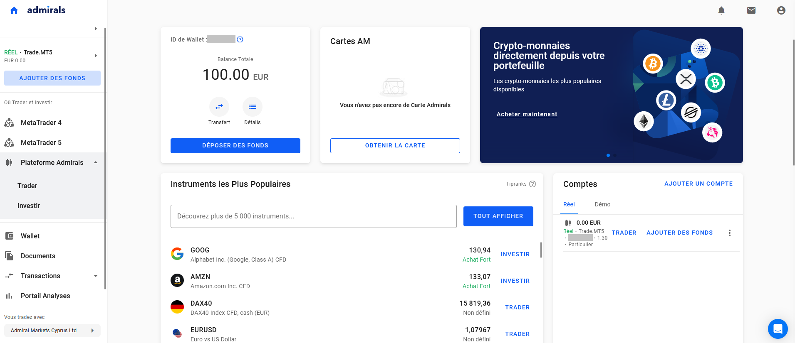Expand RÉEL Trade.MT5 account selector arrow

96,56
